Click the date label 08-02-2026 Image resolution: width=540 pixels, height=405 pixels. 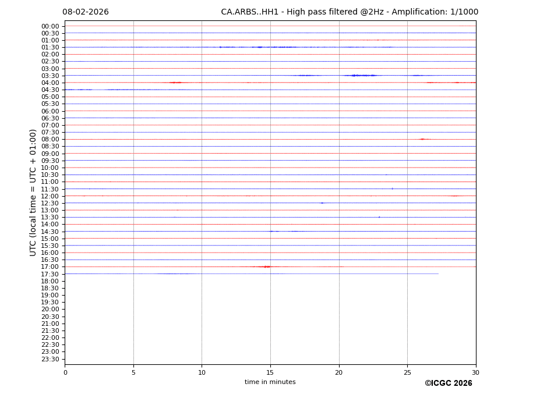pyautogui.click(x=85, y=12)
